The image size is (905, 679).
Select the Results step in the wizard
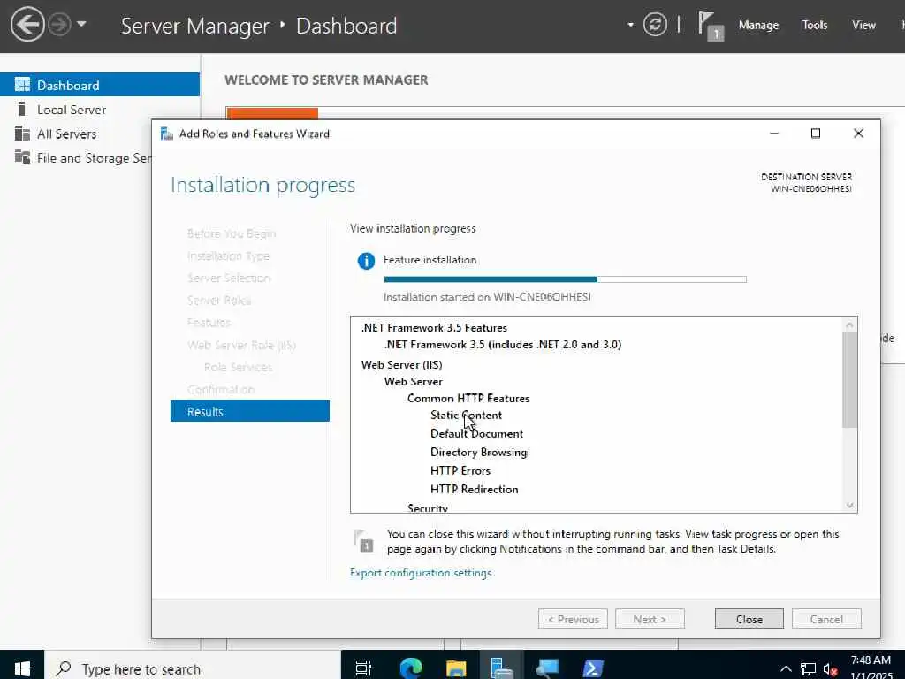(250, 411)
